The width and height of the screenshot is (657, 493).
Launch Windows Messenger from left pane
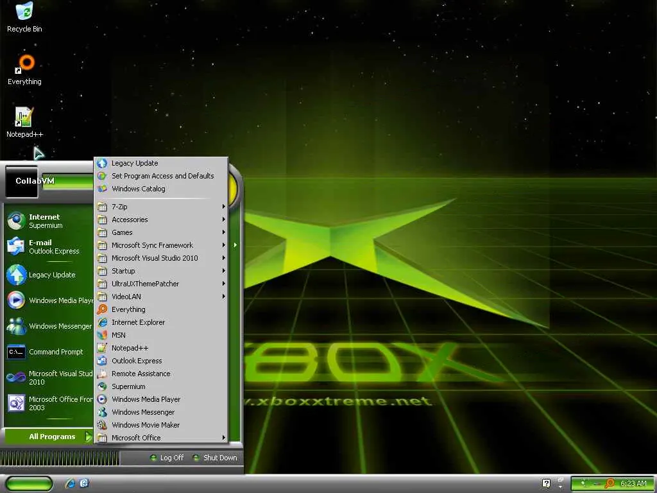point(49,326)
